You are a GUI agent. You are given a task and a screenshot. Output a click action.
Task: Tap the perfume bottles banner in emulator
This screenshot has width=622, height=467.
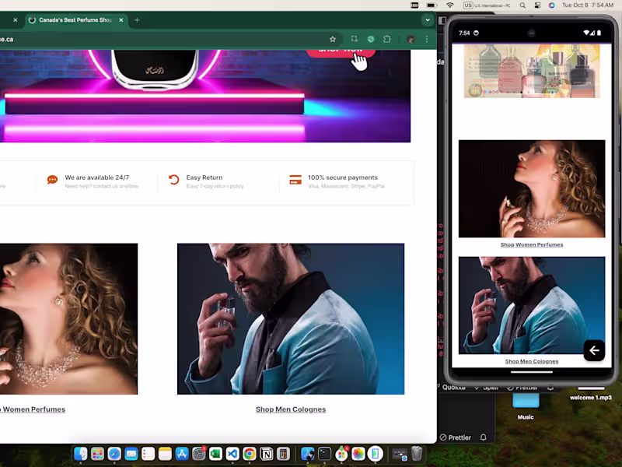[x=532, y=71]
